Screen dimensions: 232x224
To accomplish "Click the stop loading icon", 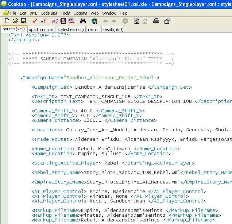I will click(125, 21).
